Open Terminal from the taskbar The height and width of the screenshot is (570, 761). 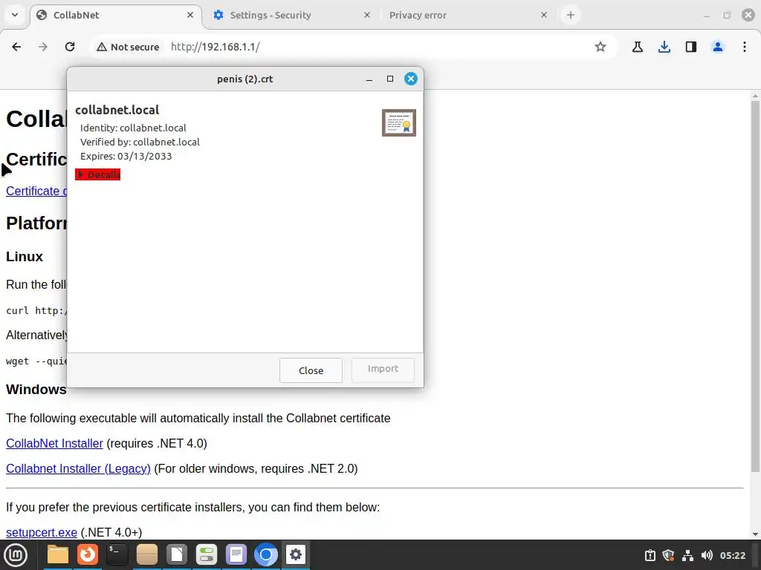(117, 555)
